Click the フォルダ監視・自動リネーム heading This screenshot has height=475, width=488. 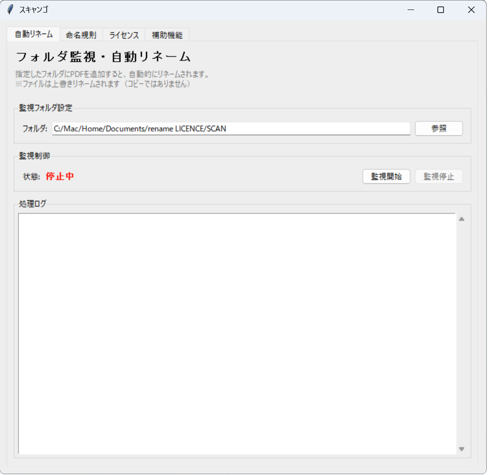[x=103, y=57]
